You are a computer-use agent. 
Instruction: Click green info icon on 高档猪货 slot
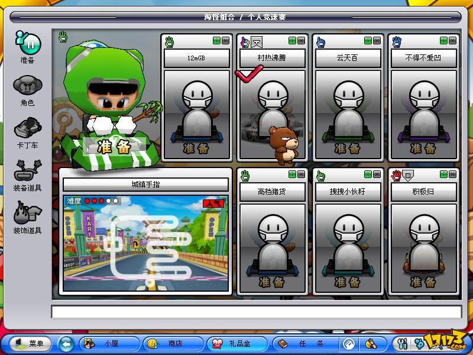pyautogui.click(x=292, y=175)
